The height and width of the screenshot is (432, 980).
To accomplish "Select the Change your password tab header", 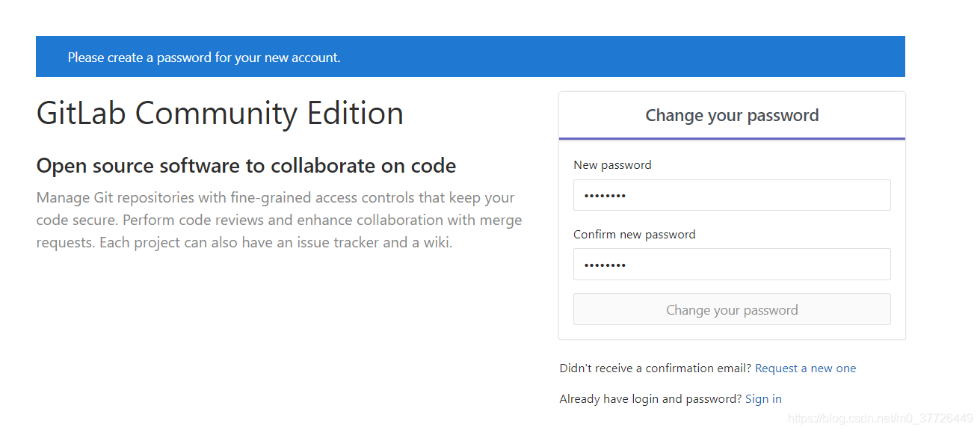I will click(x=732, y=116).
